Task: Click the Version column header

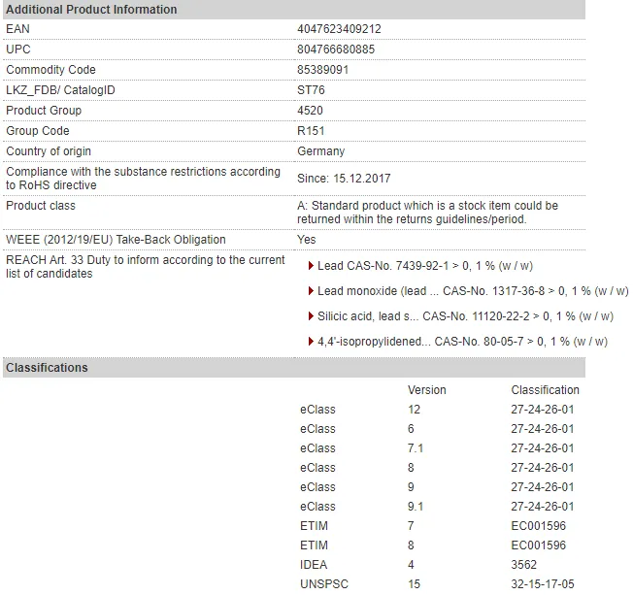Action: pyautogui.click(x=427, y=390)
